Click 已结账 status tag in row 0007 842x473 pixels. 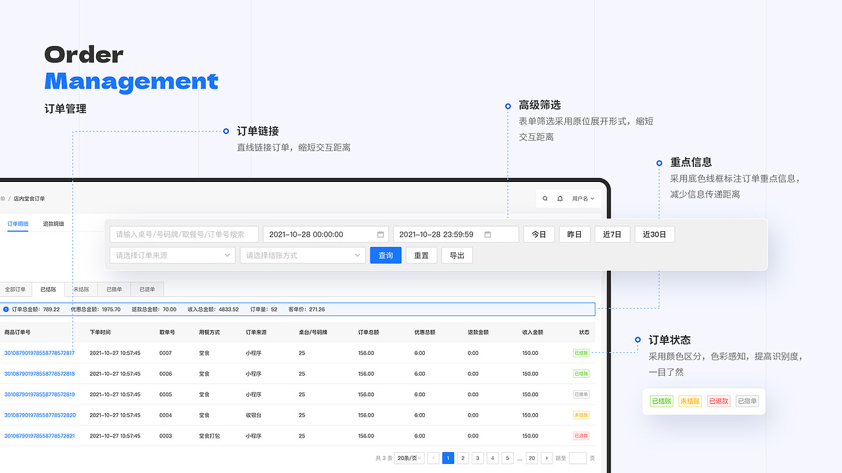581,353
